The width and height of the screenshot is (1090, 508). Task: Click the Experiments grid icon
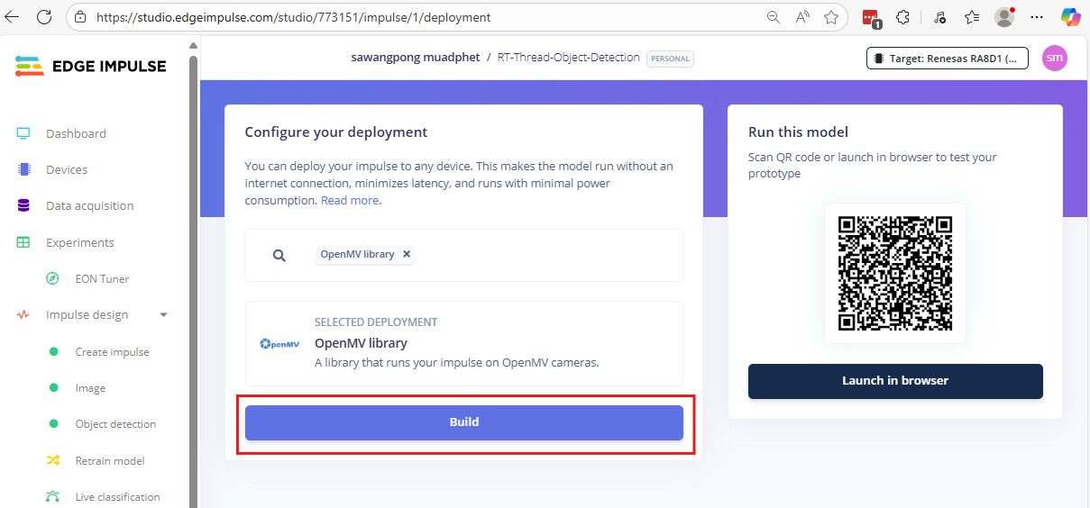click(23, 242)
